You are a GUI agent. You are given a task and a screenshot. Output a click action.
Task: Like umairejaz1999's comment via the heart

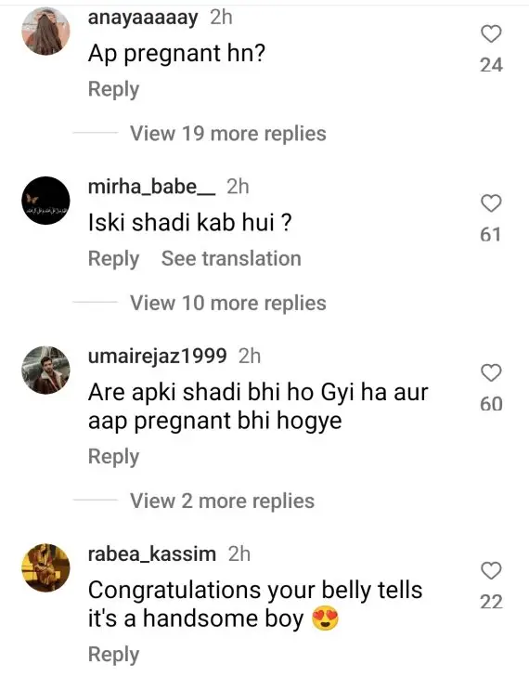[x=491, y=373]
